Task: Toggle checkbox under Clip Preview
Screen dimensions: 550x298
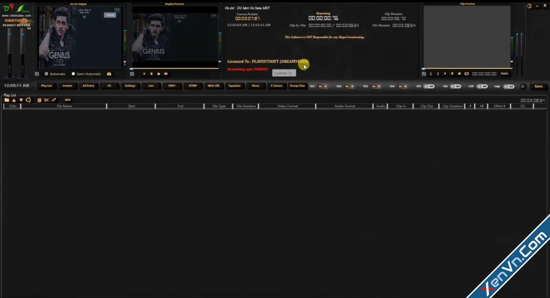Action: (x=424, y=74)
